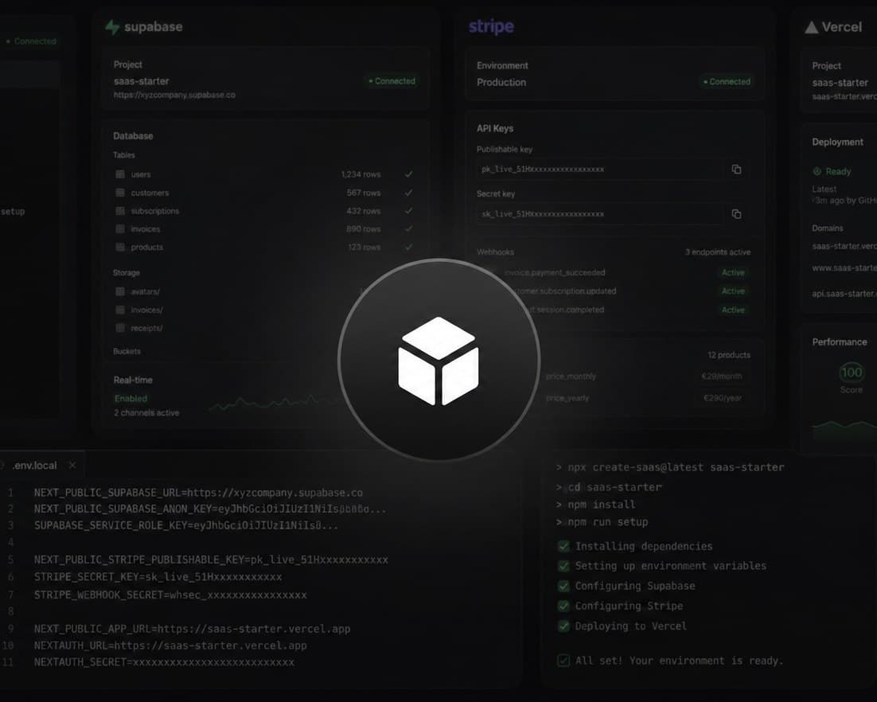Click the 12 products label
The height and width of the screenshot is (702, 877).
729,355
